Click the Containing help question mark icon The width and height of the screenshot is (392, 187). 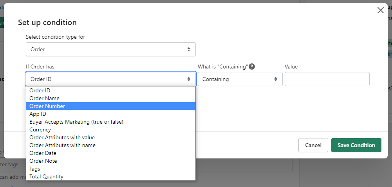pos(252,67)
